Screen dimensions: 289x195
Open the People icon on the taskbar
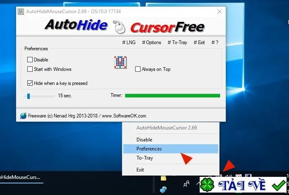(x=186, y=183)
